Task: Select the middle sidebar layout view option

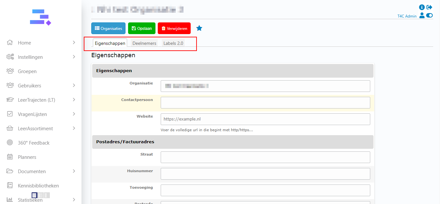Action: tap(41, 195)
